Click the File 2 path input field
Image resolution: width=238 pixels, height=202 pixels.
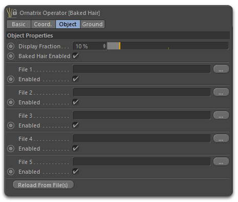(142, 92)
